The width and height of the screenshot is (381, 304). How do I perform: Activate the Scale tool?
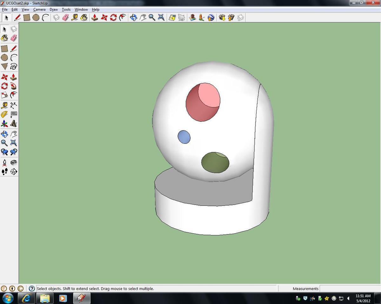coord(4,95)
